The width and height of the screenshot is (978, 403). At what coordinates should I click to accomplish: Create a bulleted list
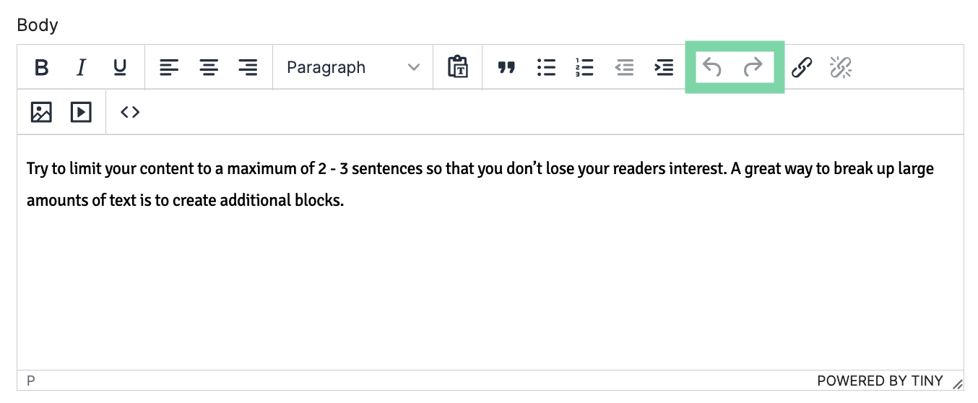(546, 68)
